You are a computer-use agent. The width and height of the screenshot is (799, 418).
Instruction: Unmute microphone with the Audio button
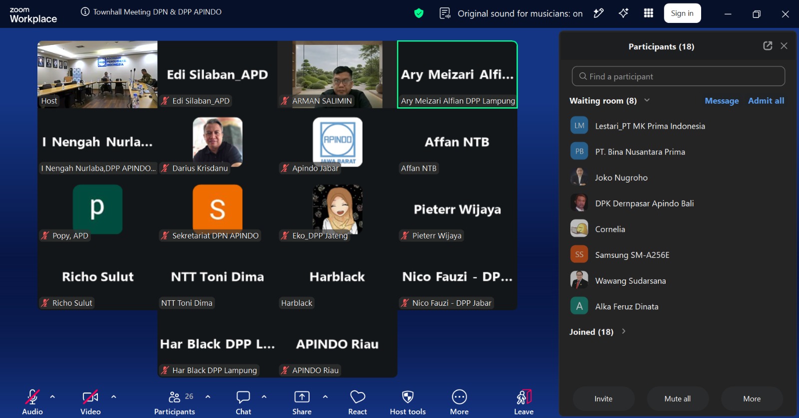click(x=32, y=402)
